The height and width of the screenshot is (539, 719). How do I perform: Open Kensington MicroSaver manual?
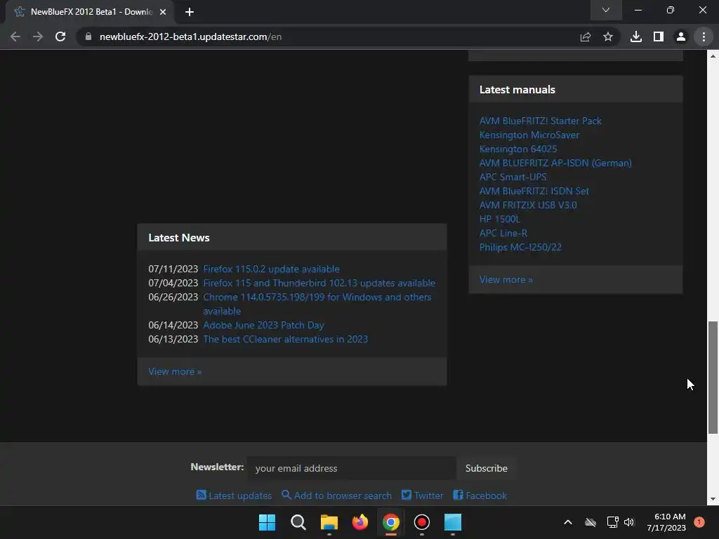point(529,135)
